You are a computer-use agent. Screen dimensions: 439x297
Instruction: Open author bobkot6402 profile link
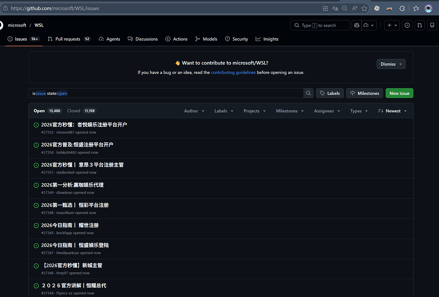click(x=66, y=153)
